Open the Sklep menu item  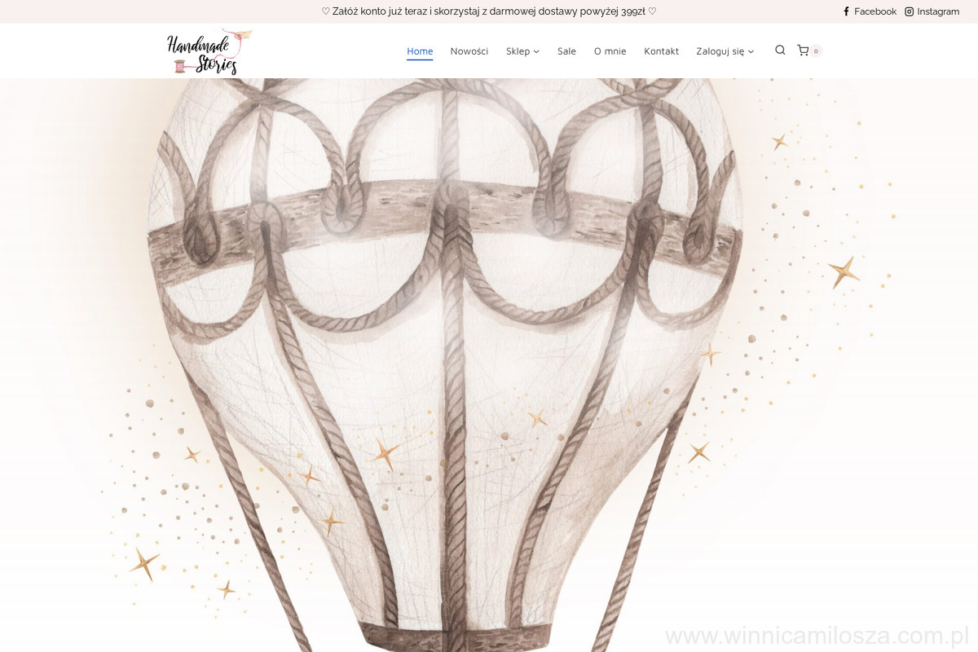point(518,51)
